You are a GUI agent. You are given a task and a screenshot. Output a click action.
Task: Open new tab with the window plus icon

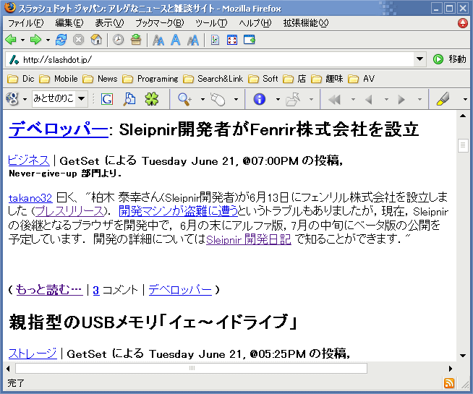pos(250,40)
